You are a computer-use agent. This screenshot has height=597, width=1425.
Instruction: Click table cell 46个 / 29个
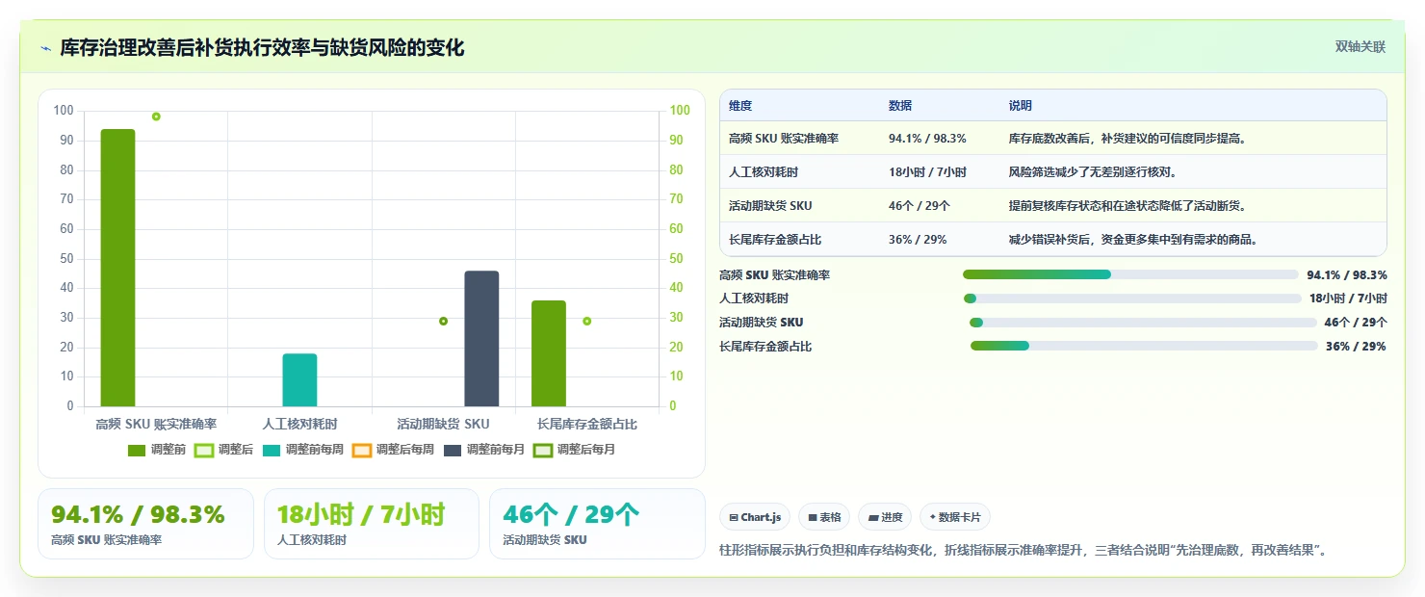[x=920, y=206]
